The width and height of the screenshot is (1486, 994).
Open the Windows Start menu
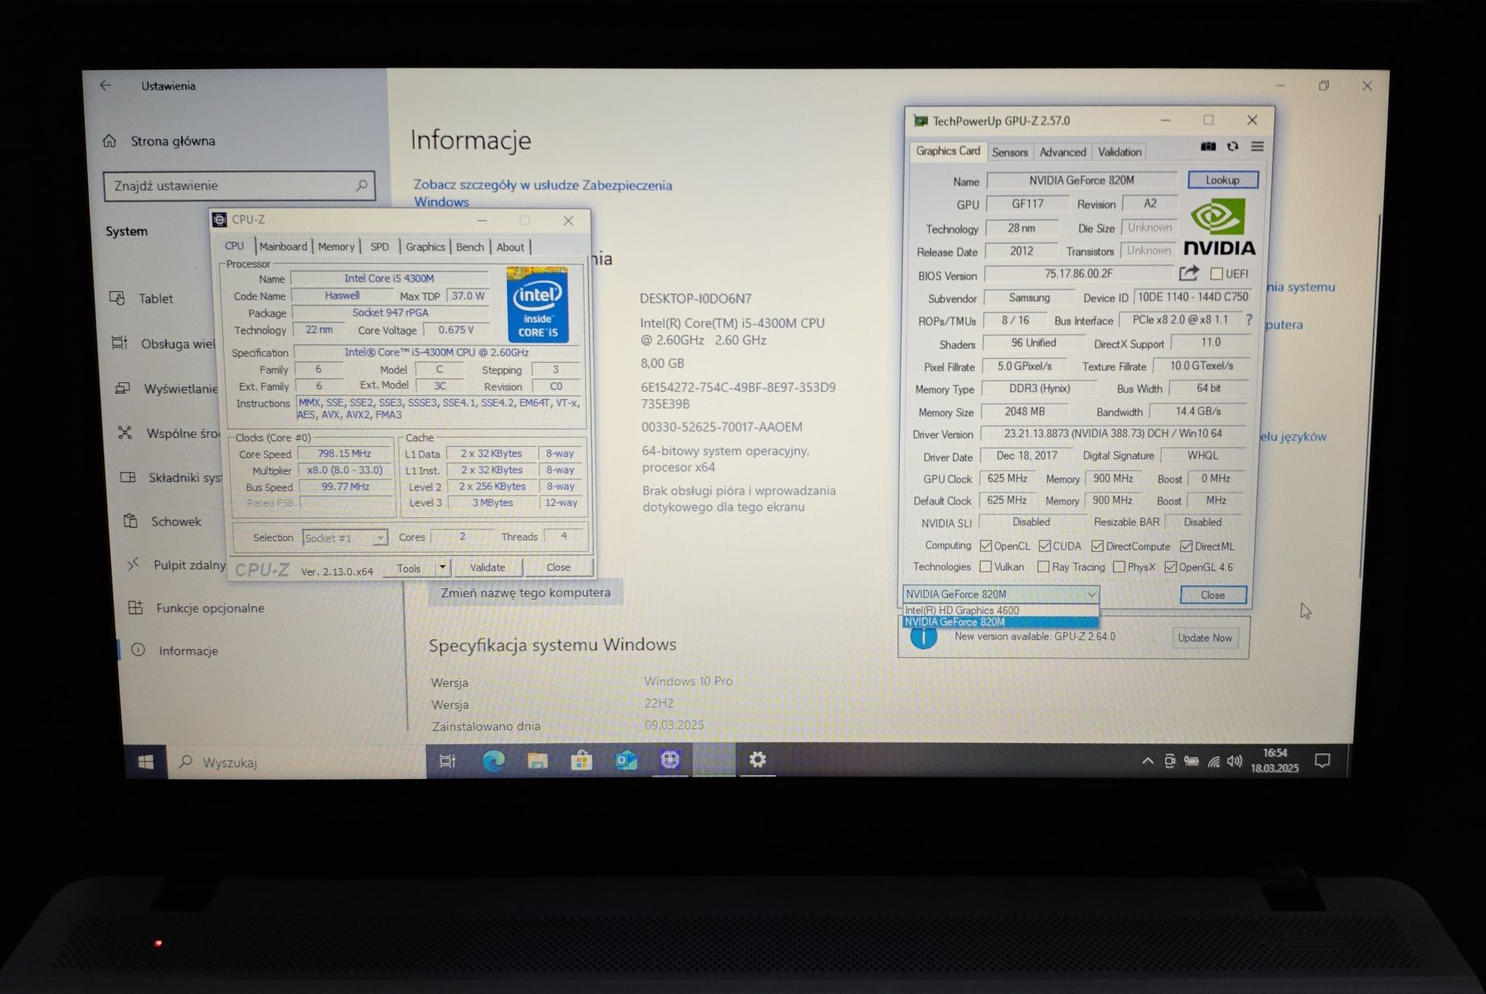coord(146,762)
